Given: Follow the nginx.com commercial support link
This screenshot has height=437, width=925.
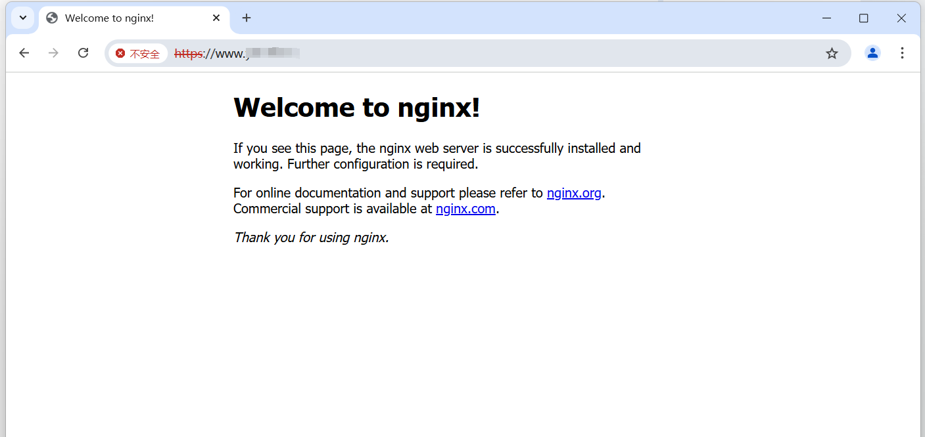Looking at the screenshot, I should click(x=465, y=209).
